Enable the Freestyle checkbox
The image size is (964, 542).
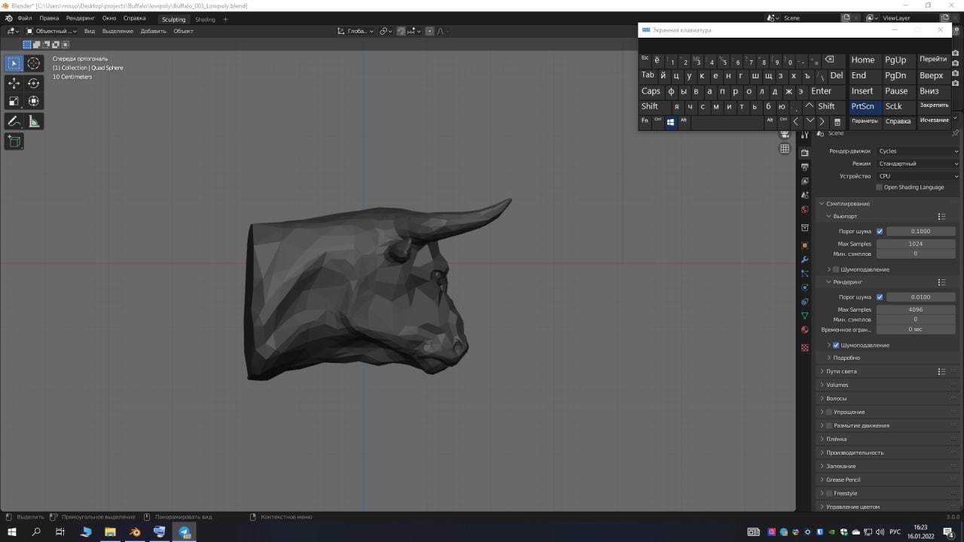(829, 493)
